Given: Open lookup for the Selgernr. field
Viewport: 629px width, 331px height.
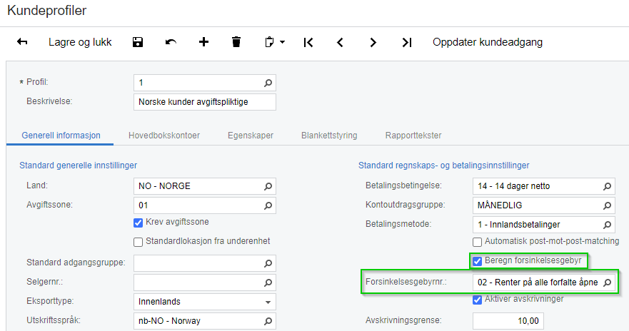Looking at the screenshot, I should pyautogui.click(x=268, y=282).
